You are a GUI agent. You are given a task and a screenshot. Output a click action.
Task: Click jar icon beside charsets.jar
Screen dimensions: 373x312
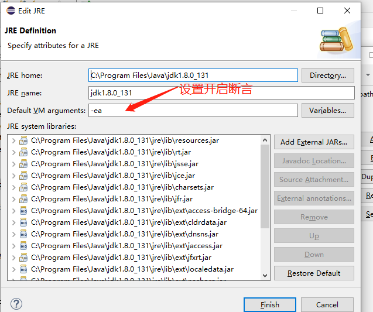23,187
